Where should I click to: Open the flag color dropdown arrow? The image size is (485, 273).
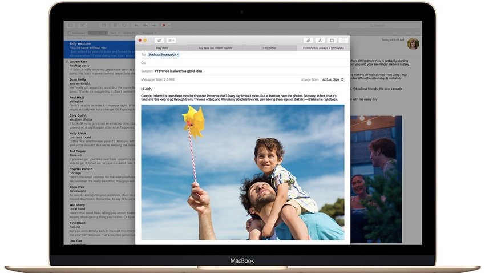pos(169,25)
